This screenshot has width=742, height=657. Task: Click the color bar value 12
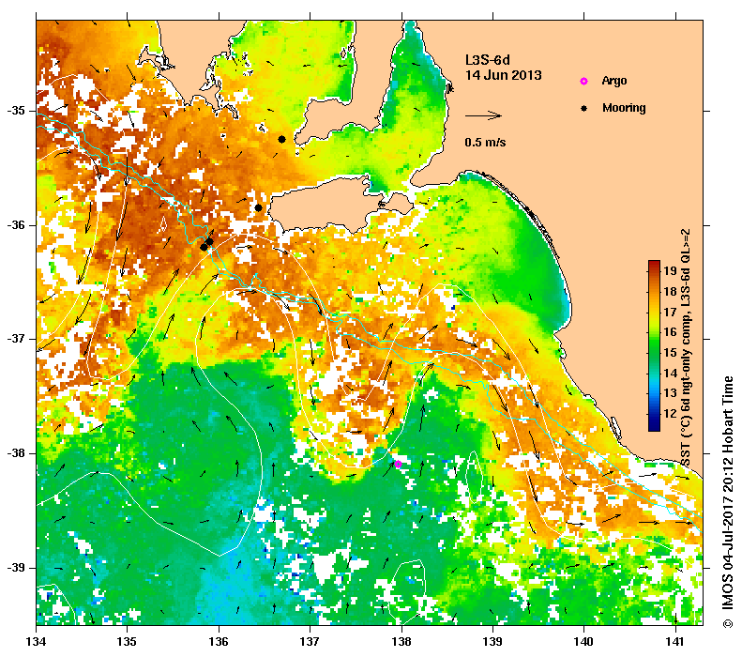(x=670, y=414)
